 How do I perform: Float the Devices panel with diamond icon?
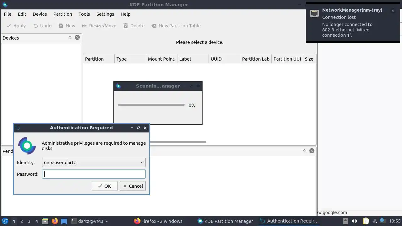point(70,37)
